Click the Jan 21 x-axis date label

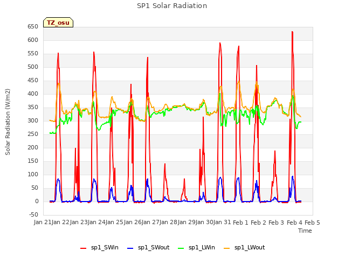click(43, 223)
